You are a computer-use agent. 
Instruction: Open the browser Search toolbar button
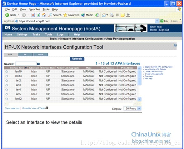coord(55,15)
